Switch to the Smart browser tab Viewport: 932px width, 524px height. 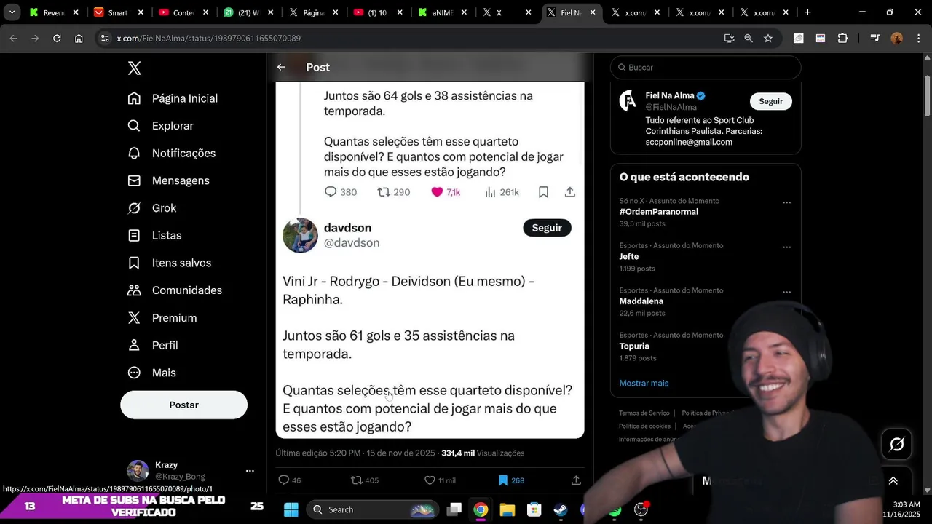119,12
